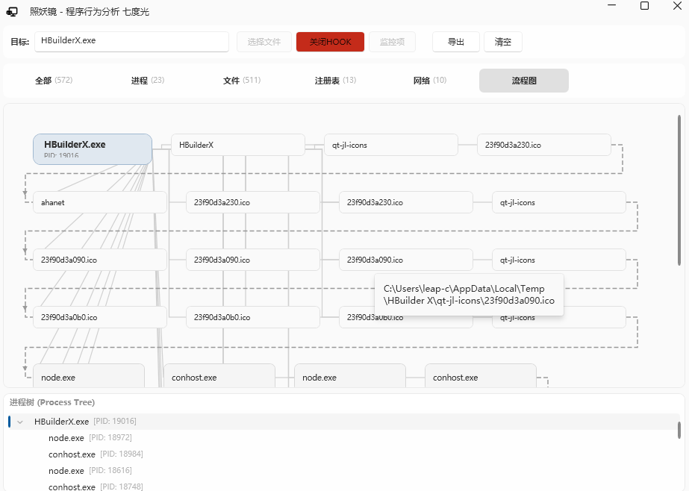Click 23f90d3a230.ico node right of ahanet
This screenshot has height=491, width=689.
point(253,202)
